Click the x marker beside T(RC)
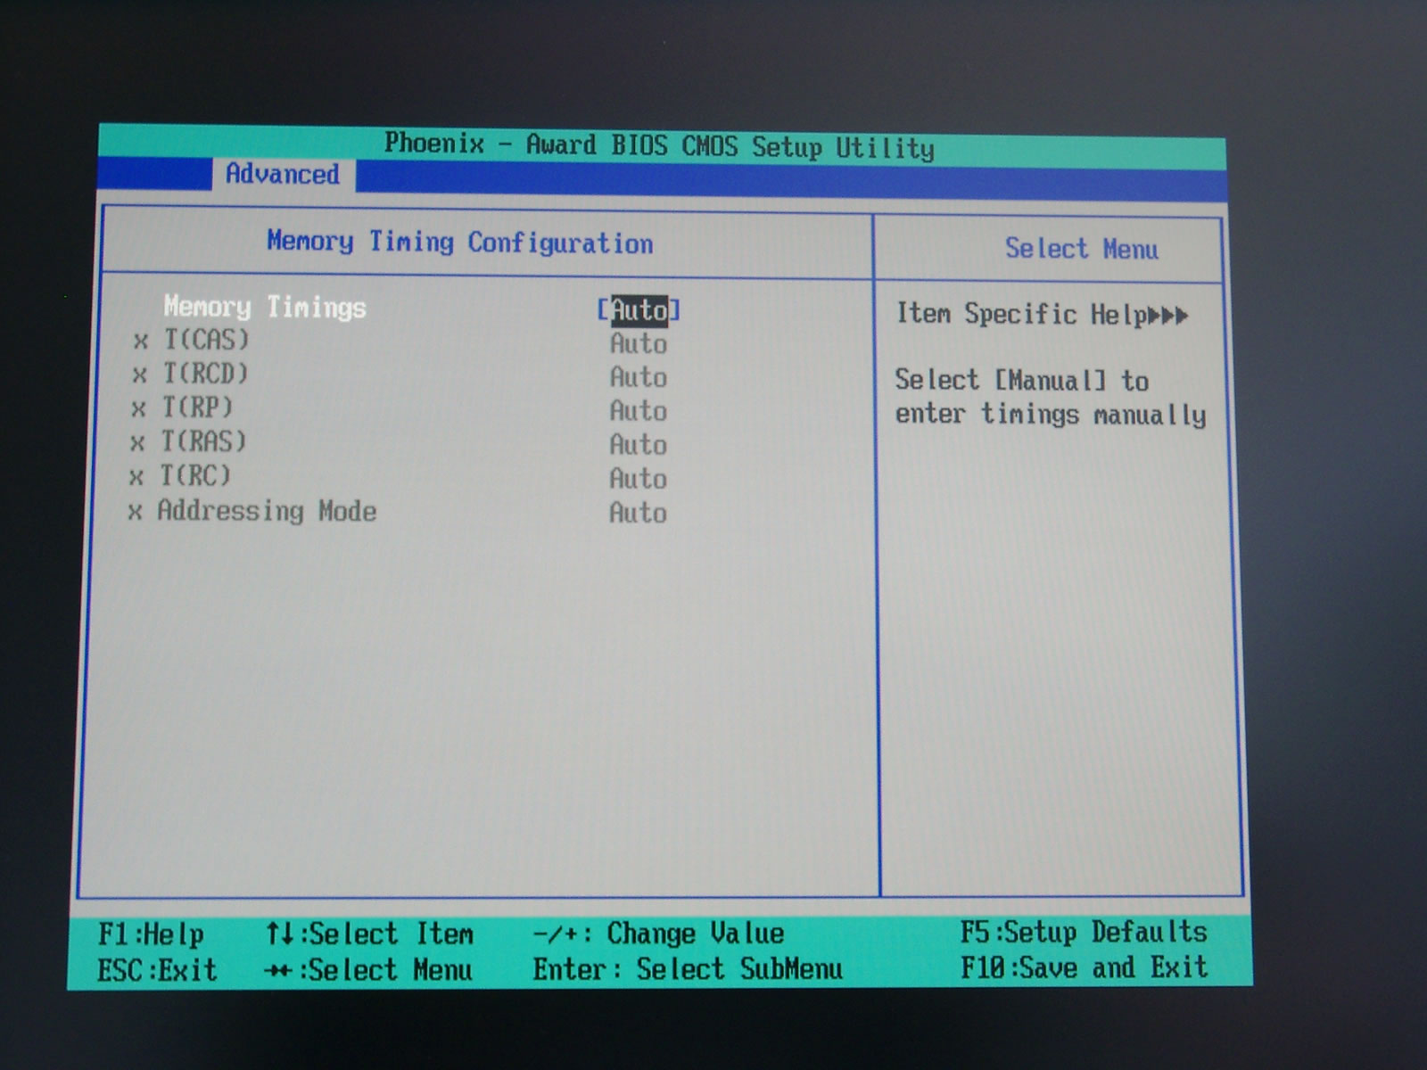The width and height of the screenshot is (1427, 1070). click(x=136, y=478)
